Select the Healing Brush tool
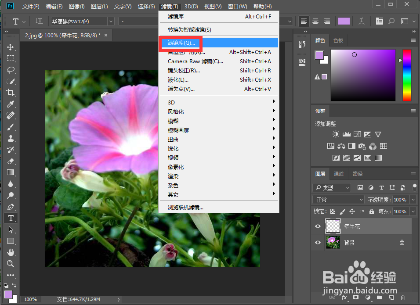The image size is (420, 305). (11, 115)
